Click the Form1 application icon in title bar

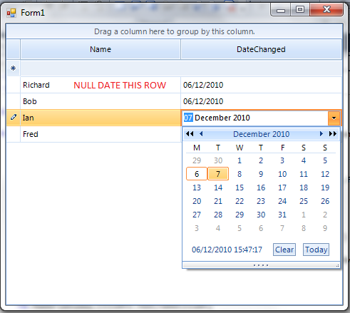11,13
